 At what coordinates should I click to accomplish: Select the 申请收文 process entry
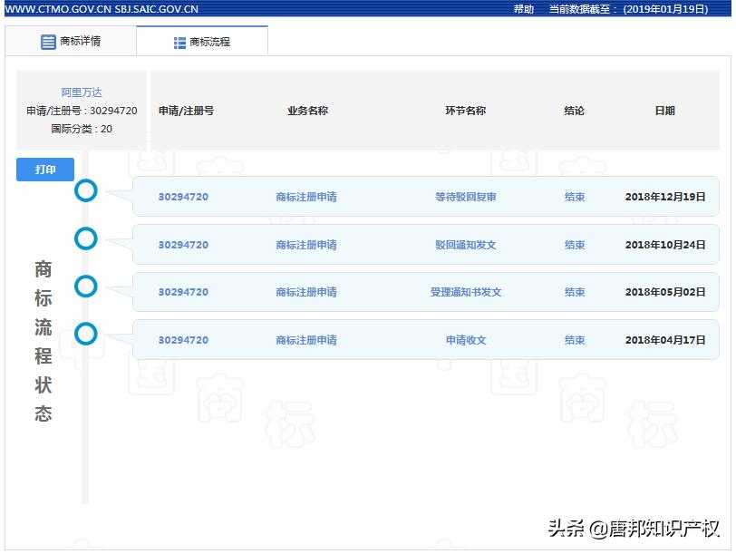click(x=465, y=340)
